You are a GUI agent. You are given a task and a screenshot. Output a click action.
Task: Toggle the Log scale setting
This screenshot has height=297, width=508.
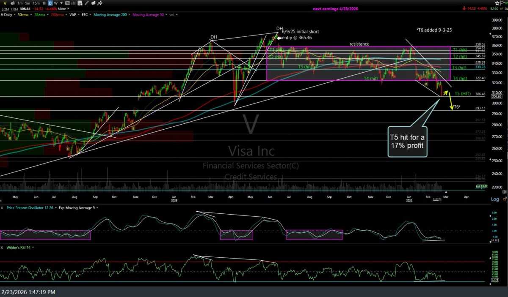(x=494, y=199)
